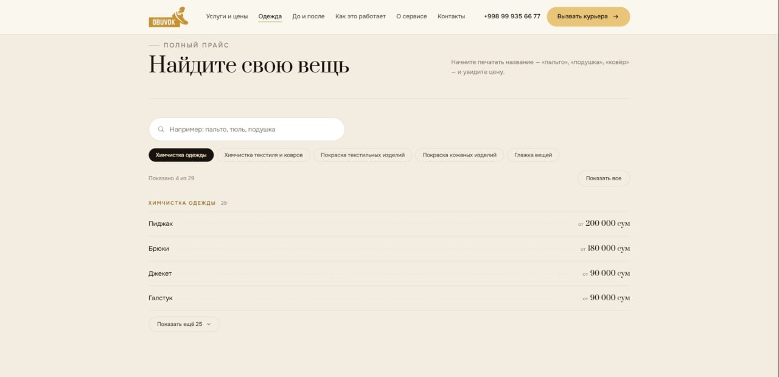
Task: Click the OBUVOK logo
Action: 169,16
